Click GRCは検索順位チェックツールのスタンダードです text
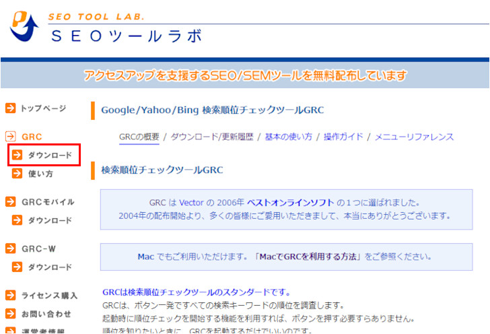The height and width of the screenshot is (334, 490). coord(197,292)
